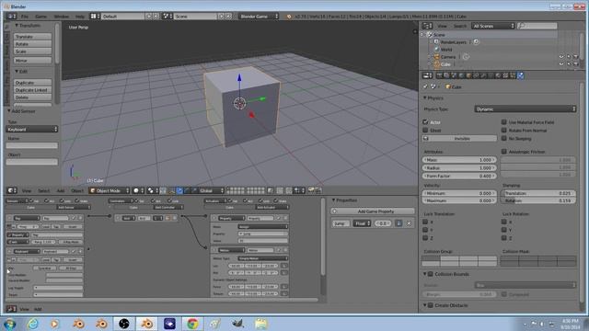Open Blender from the taskbar

pos(146,323)
